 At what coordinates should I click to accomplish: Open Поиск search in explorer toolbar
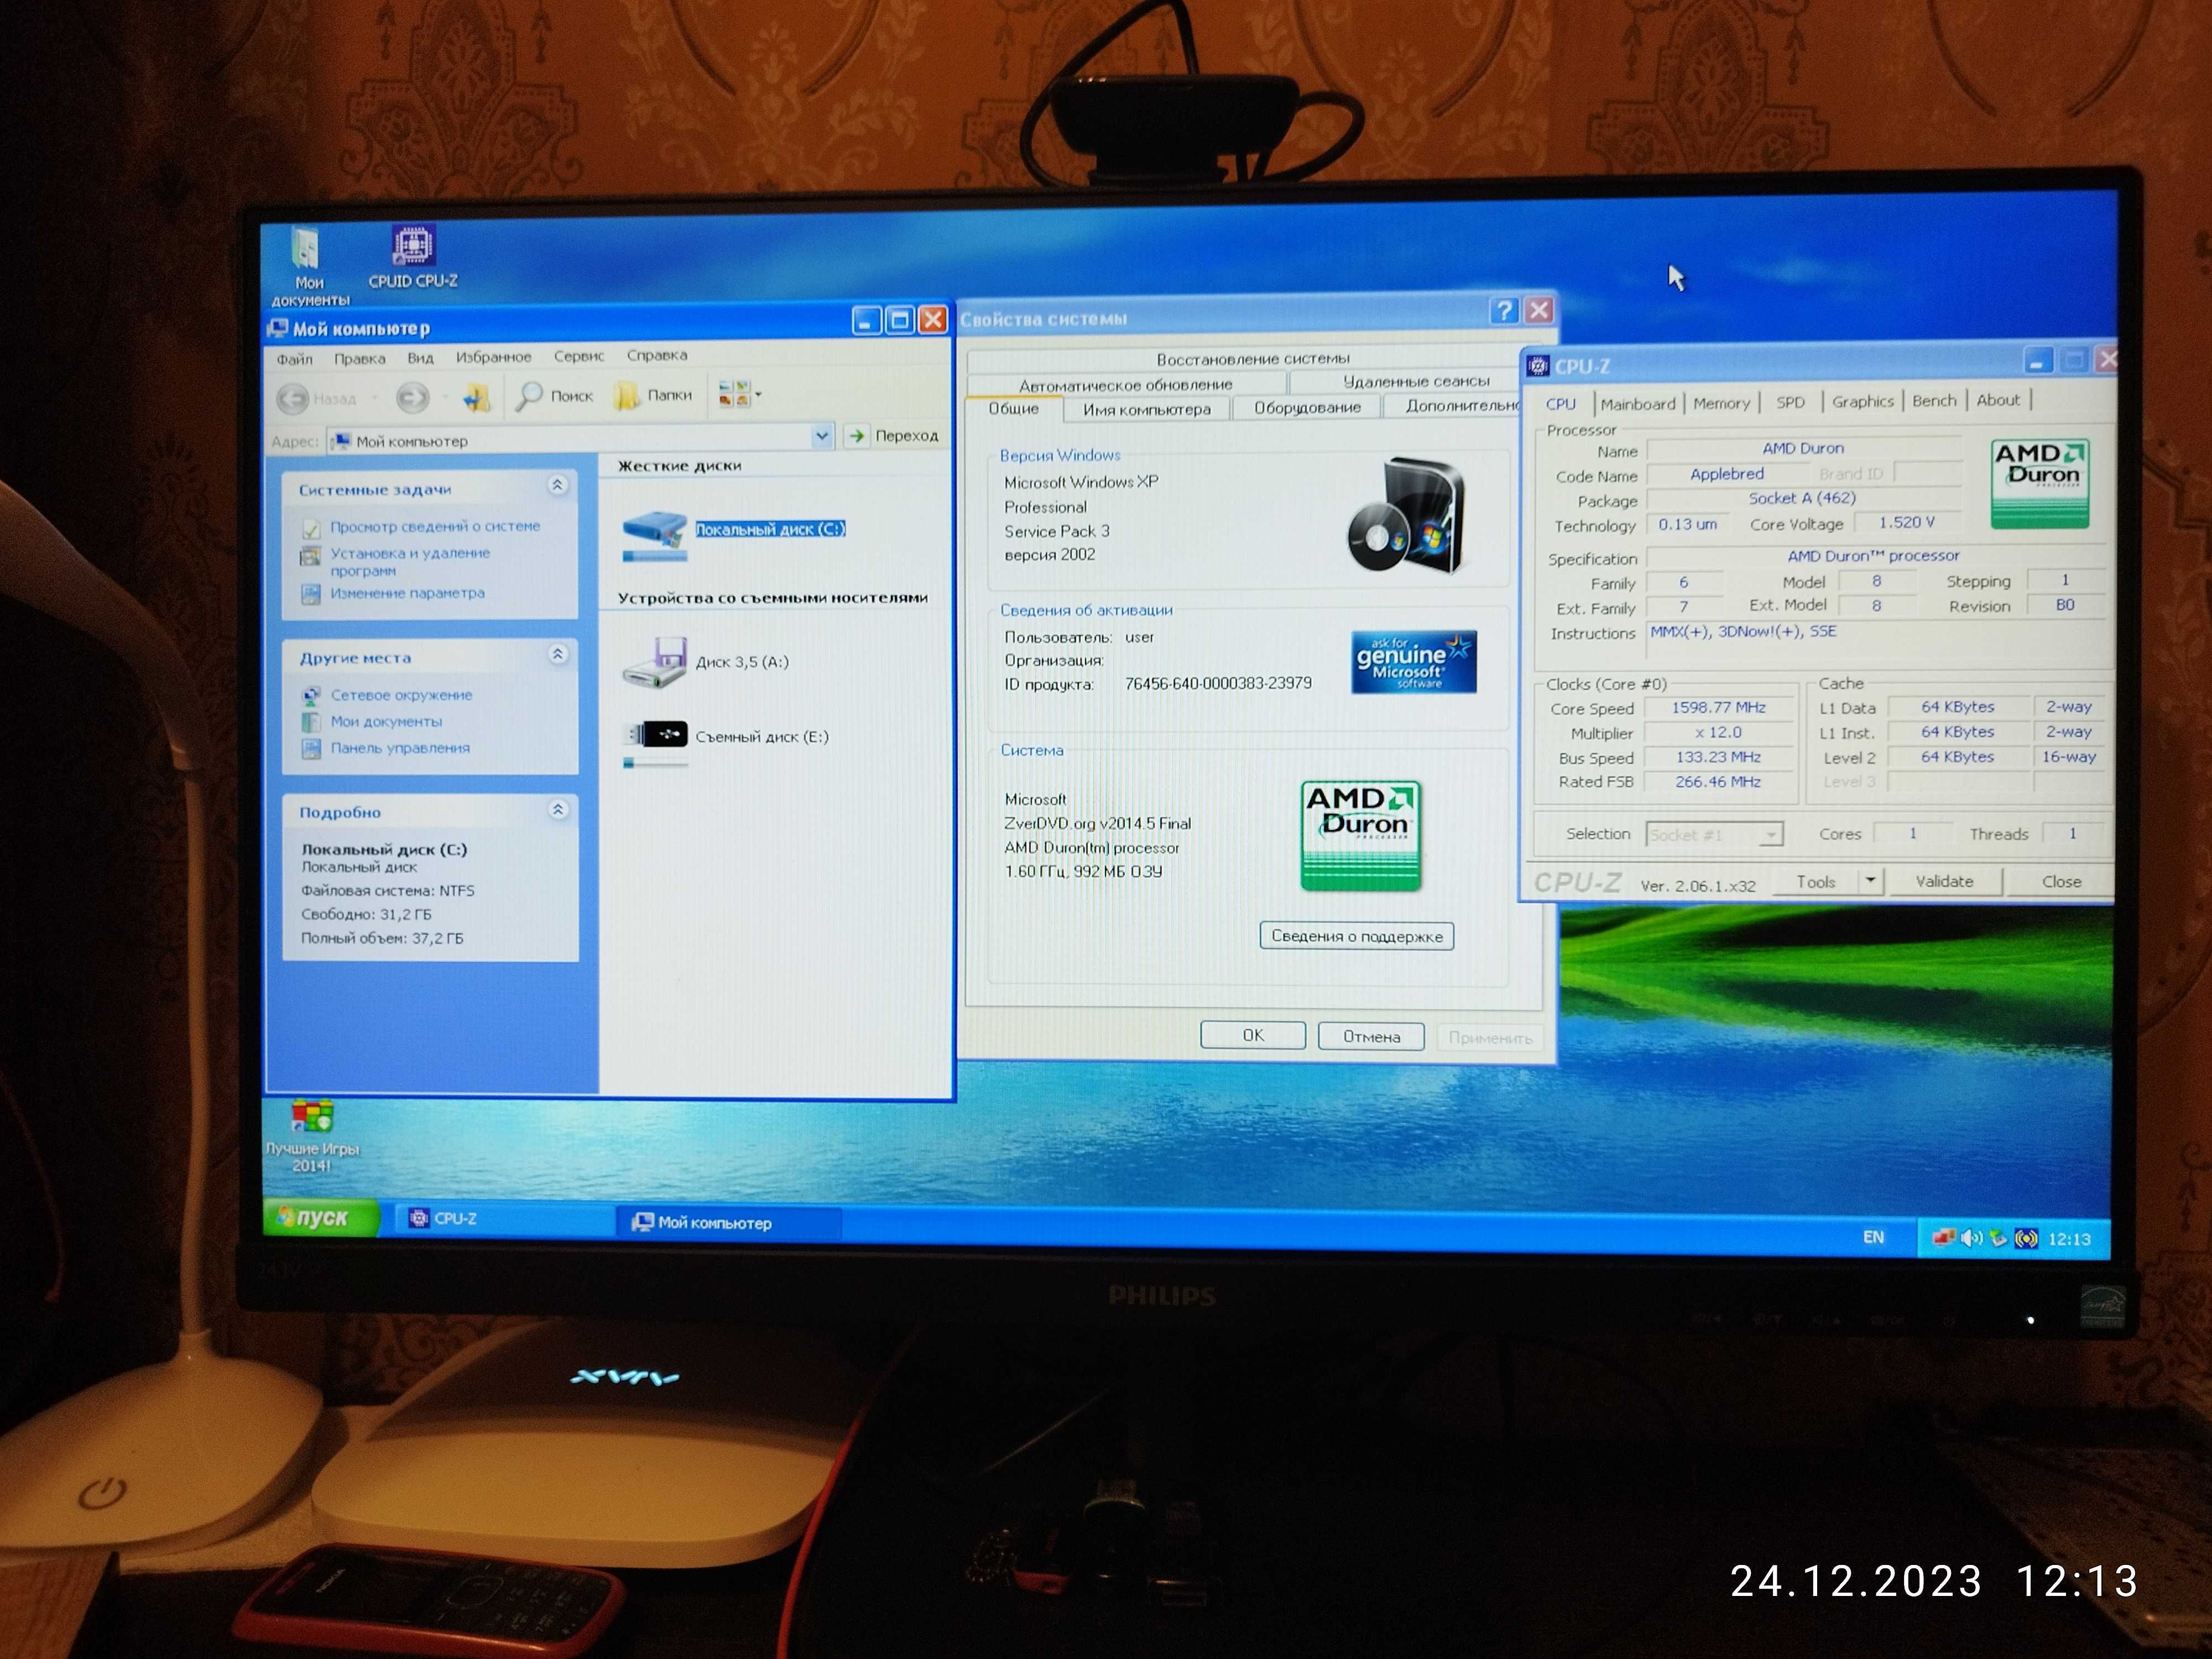click(x=555, y=396)
